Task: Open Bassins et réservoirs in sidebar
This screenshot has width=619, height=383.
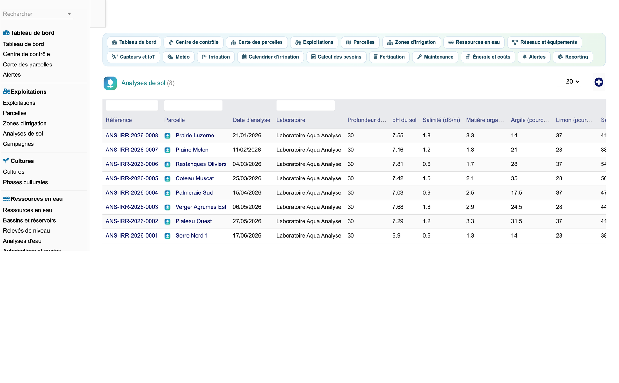Action: (x=29, y=220)
